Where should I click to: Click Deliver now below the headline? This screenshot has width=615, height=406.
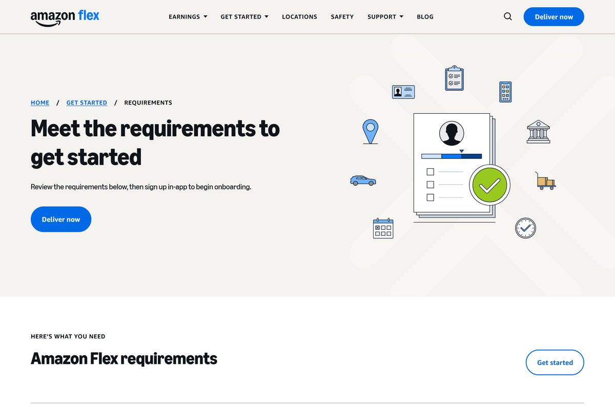(x=61, y=219)
